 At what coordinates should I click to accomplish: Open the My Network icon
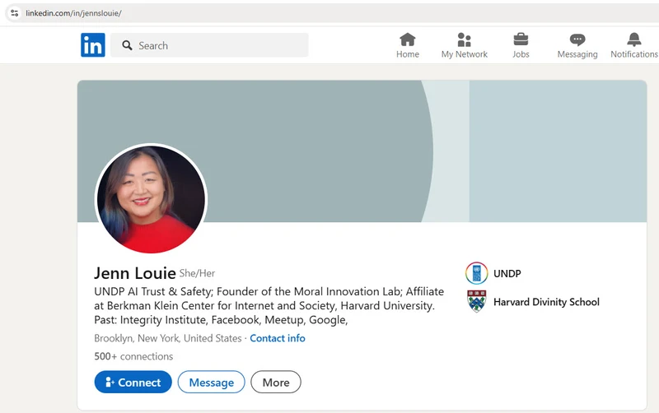(464, 39)
